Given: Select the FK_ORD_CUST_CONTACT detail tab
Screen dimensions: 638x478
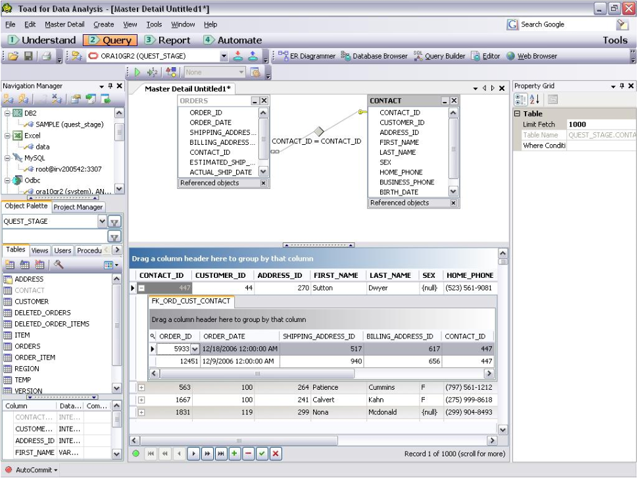Looking at the screenshot, I should (191, 302).
